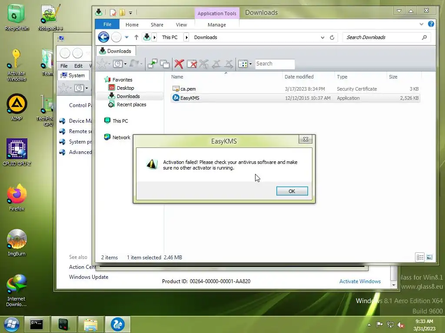Click the System window scrollbar down arrow
445x333 pixels.
[x=394, y=285]
